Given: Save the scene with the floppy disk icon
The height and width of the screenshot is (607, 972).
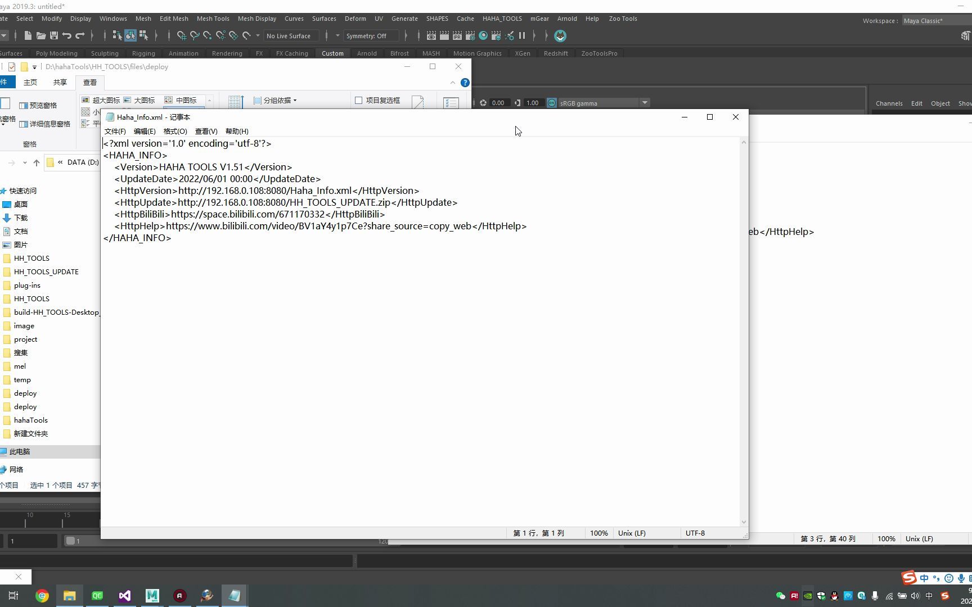Looking at the screenshot, I should [x=54, y=35].
